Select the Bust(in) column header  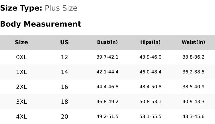(107, 42)
